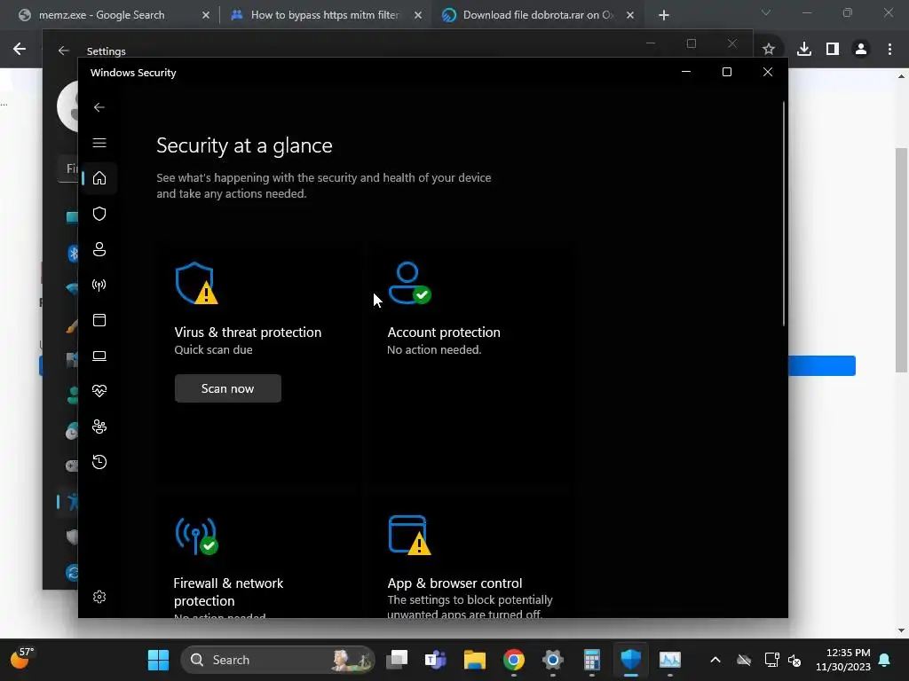Open Account protection heading link
The width and height of the screenshot is (909, 681).
tap(444, 333)
